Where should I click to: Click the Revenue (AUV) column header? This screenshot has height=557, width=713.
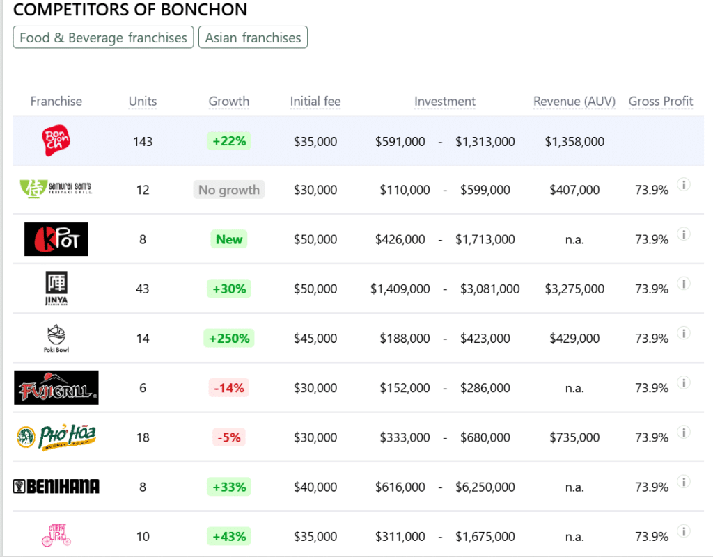click(574, 101)
